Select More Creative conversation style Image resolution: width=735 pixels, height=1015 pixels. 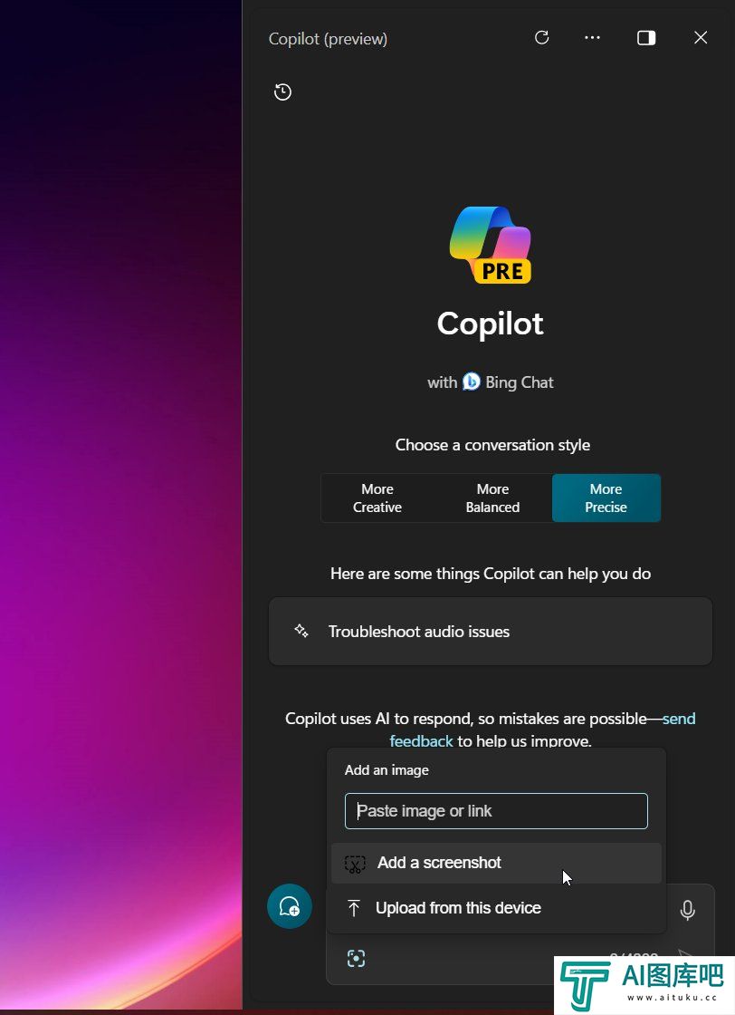point(377,498)
